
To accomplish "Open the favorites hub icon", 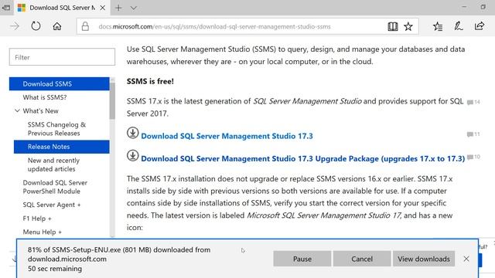I will [x=438, y=26].
